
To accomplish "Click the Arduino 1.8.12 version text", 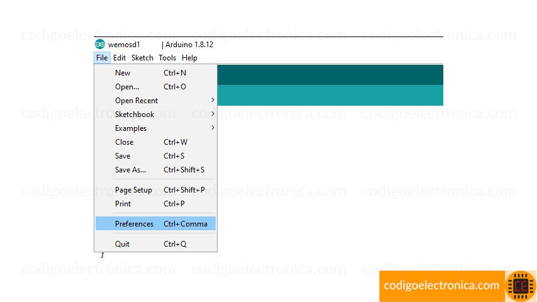I will tap(189, 45).
